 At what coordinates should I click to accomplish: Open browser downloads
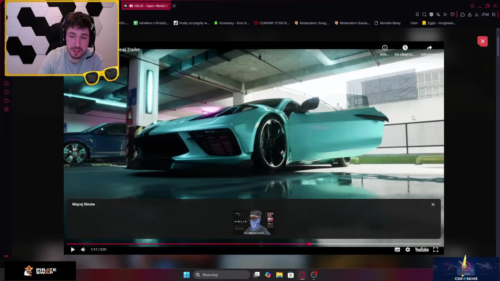(x=477, y=14)
